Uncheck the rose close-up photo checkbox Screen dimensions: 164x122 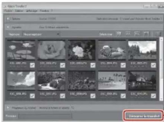(63, 65)
